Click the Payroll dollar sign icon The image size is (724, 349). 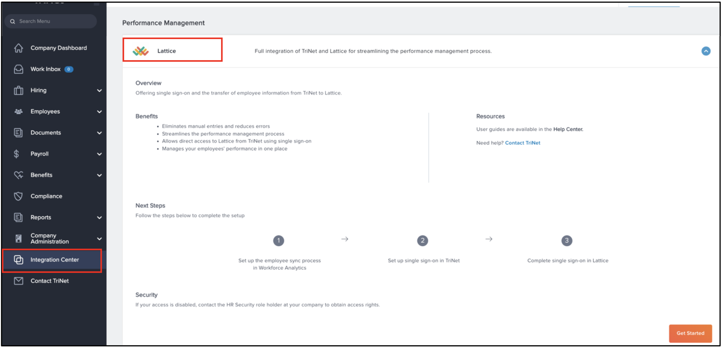tap(17, 154)
